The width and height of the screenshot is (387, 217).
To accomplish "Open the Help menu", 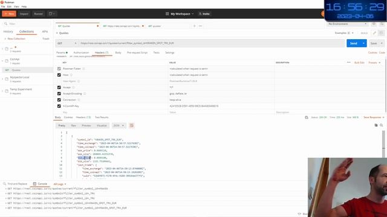I will click(x=24, y=7).
